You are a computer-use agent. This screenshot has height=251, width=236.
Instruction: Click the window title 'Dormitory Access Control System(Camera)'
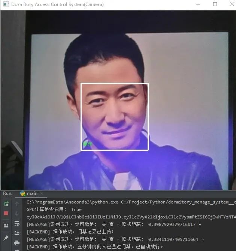(57, 4)
